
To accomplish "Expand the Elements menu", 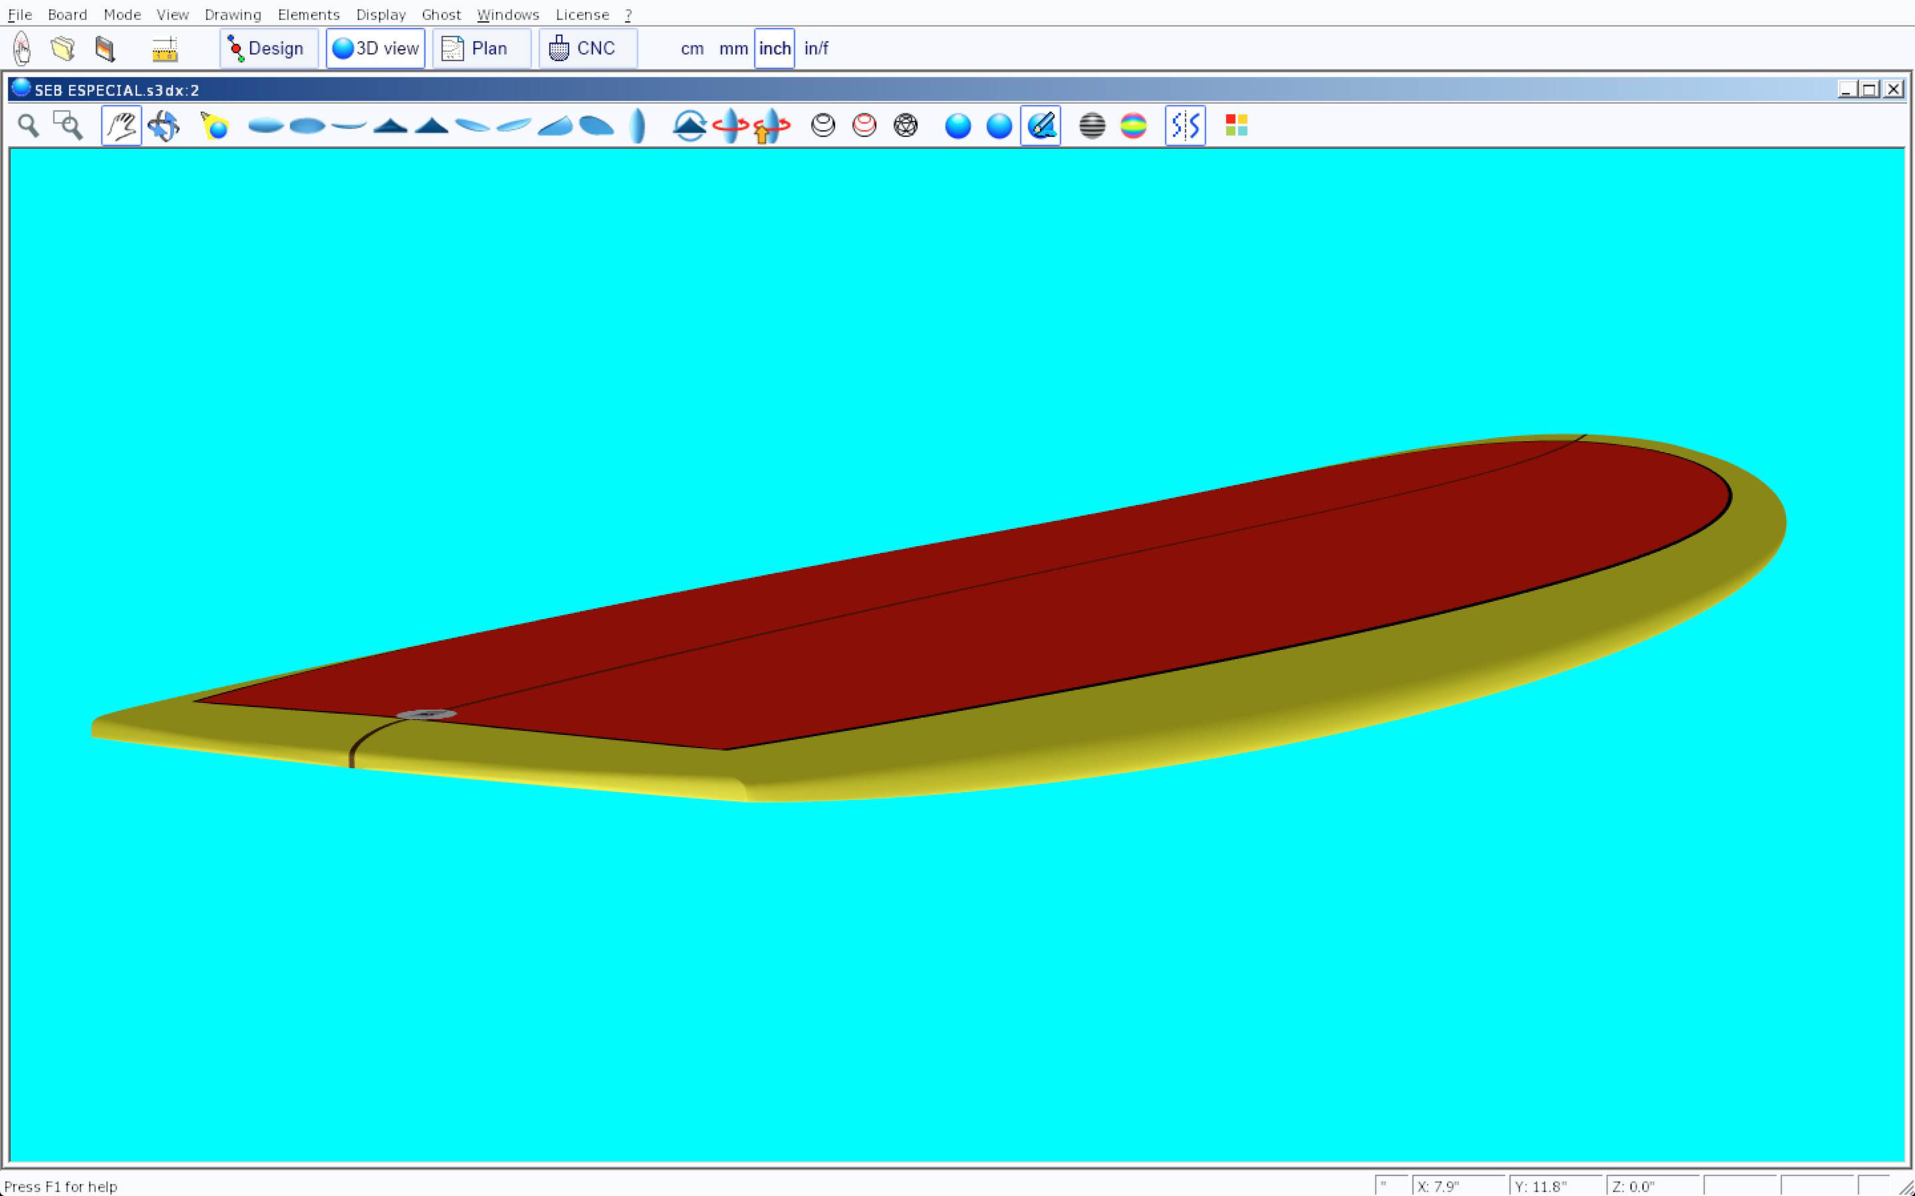I will [x=308, y=15].
